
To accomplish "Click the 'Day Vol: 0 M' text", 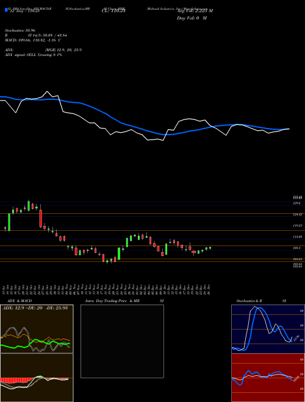I will 192,18.
